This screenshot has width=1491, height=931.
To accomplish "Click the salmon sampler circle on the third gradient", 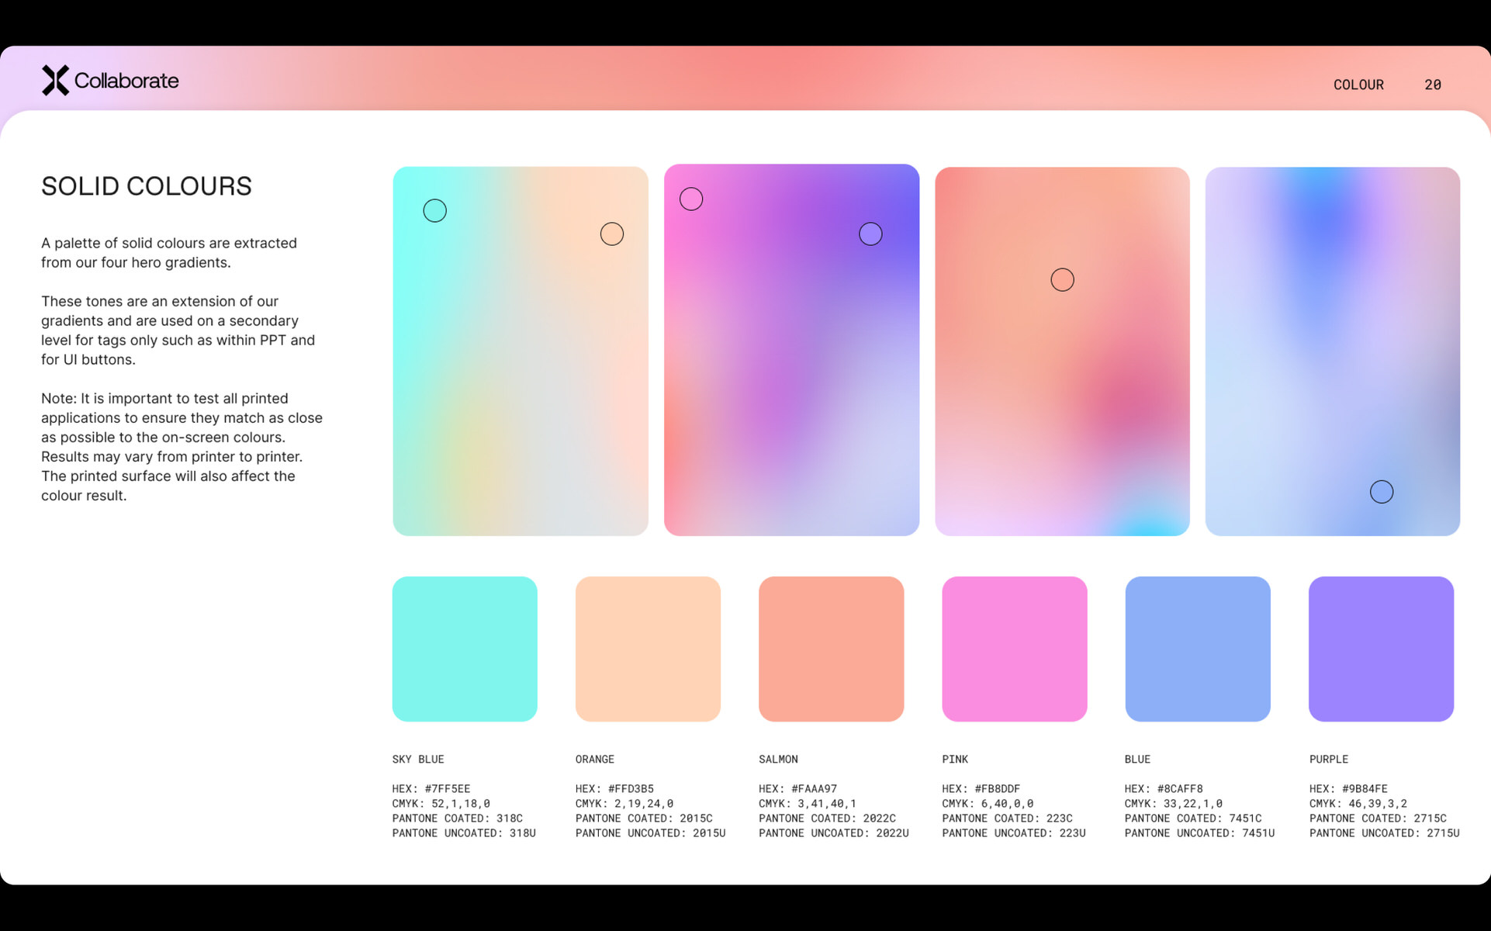I will (1062, 279).
